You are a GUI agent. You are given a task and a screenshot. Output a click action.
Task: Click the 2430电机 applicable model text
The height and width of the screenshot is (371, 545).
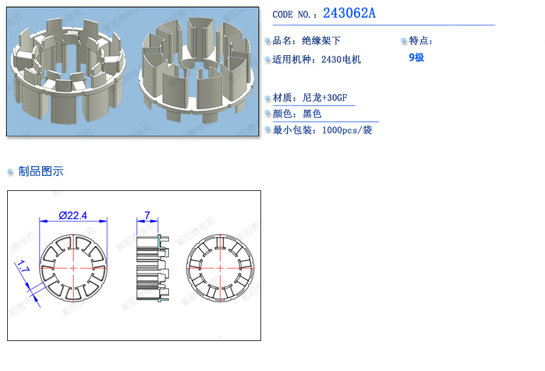click(x=341, y=59)
